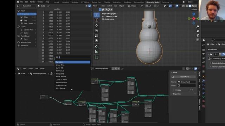225x126 pixels.
Task: Toggle the spreadsheet filter funnel button
Action: pos(89,6)
